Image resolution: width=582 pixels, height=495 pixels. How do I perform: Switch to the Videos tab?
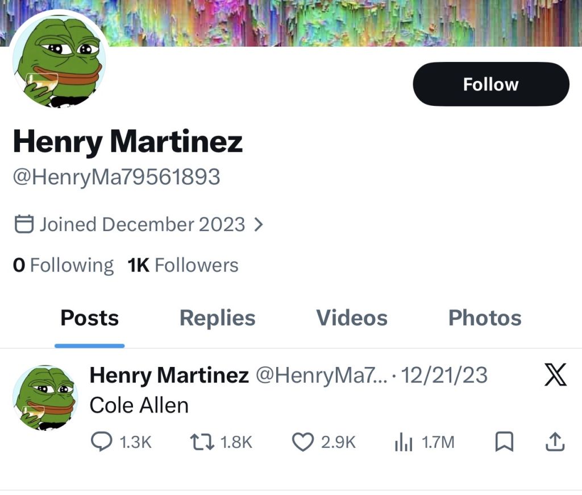point(351,317)
